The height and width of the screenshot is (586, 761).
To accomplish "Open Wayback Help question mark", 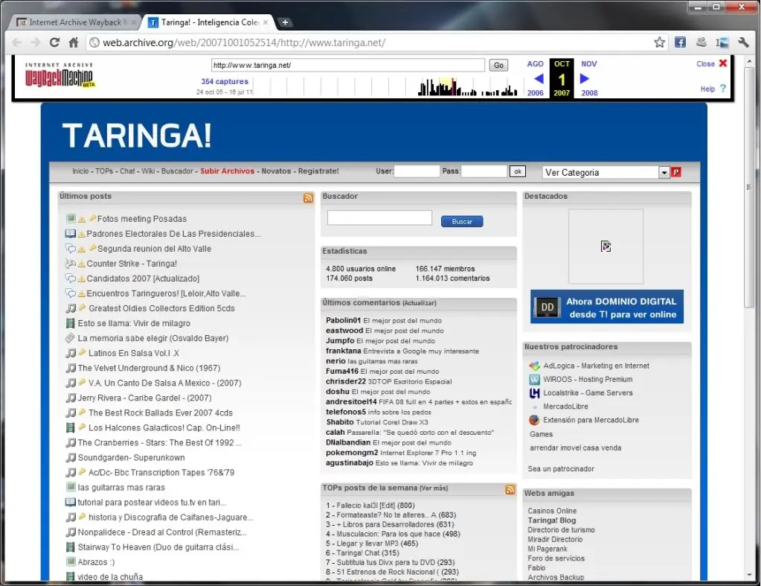I will point(723,89).
